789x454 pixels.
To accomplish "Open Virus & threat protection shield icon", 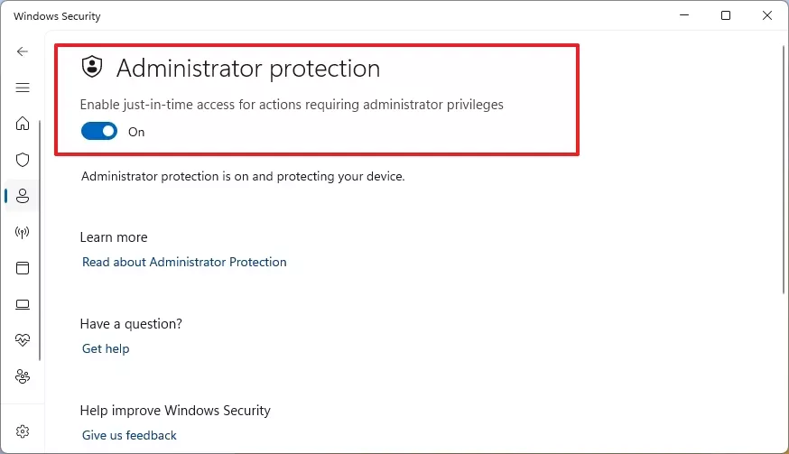I will 23,160.
